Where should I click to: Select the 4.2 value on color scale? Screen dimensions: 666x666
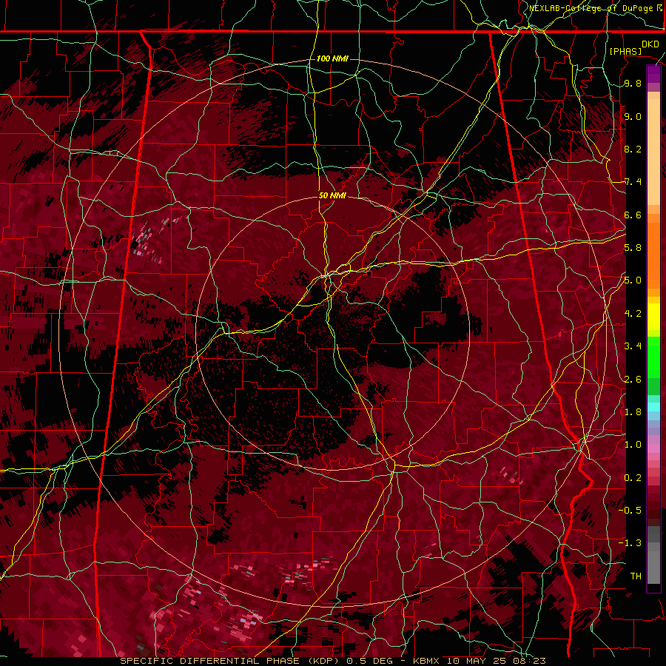tap(633, 314)
